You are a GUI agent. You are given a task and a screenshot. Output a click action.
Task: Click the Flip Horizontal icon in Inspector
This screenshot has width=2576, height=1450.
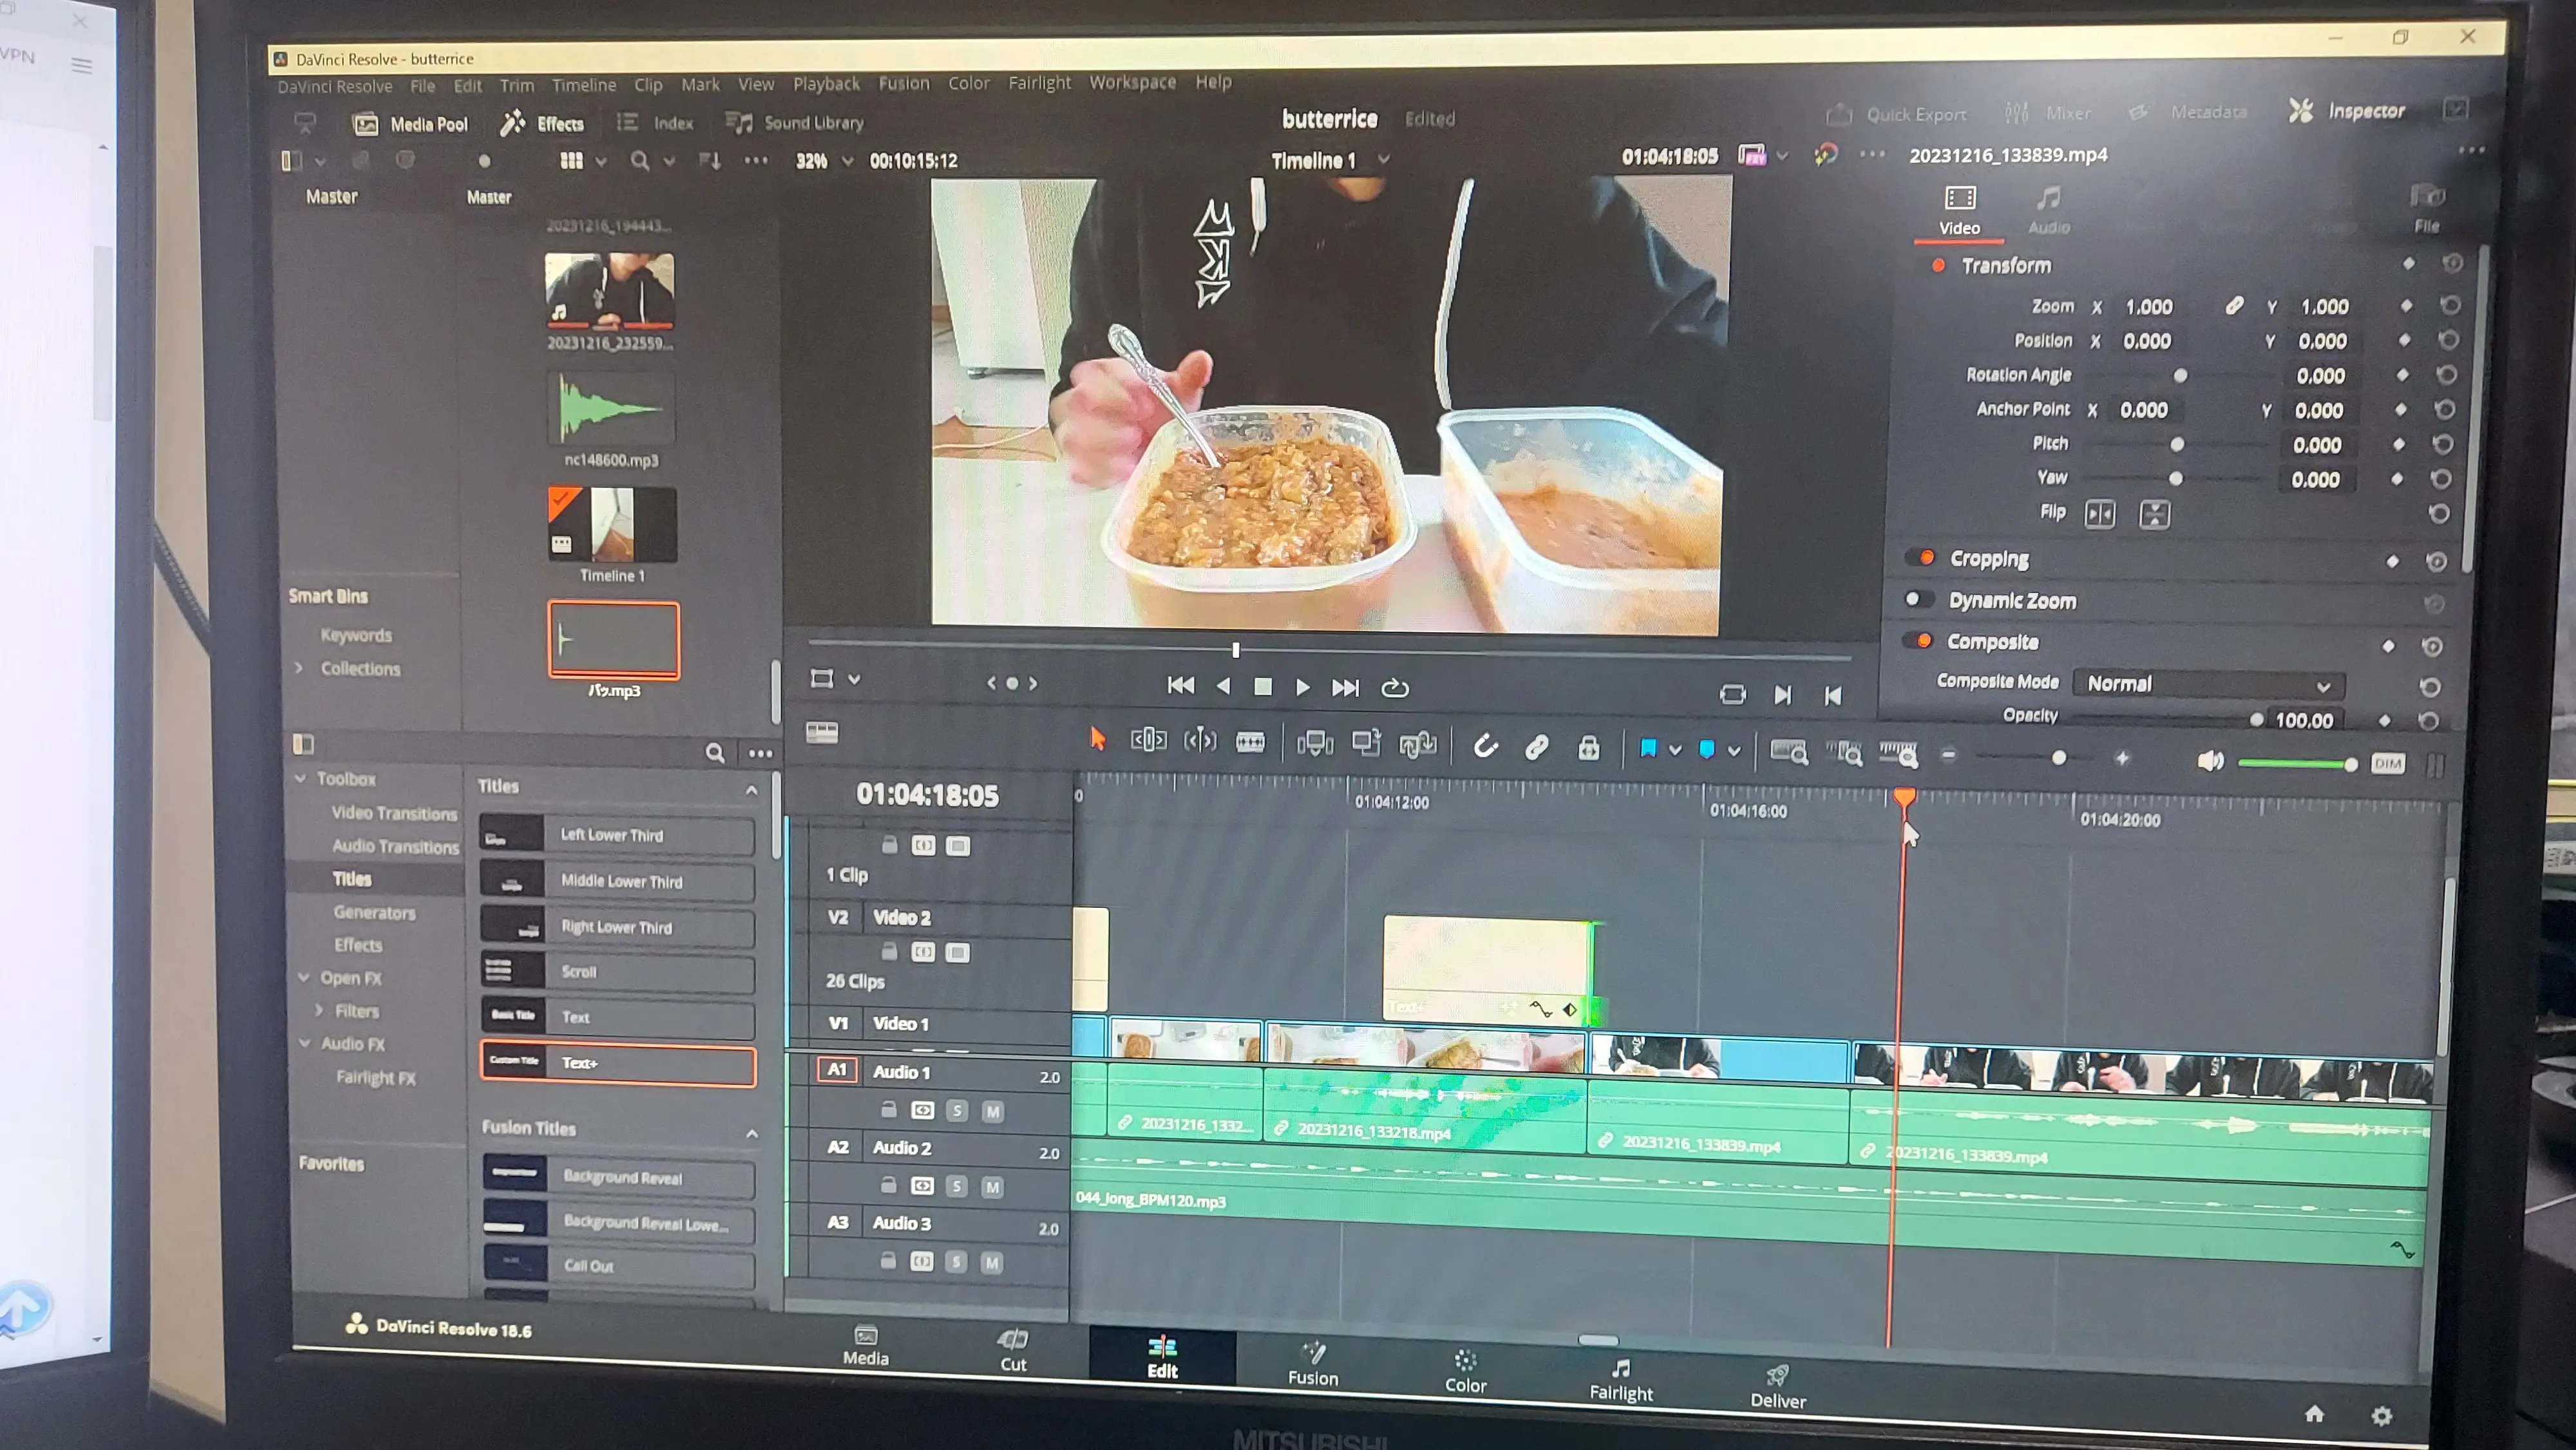pos(2099,514)
